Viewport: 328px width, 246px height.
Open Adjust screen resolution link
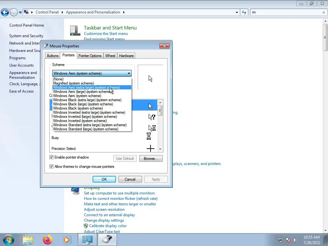(x=104, y=209)
